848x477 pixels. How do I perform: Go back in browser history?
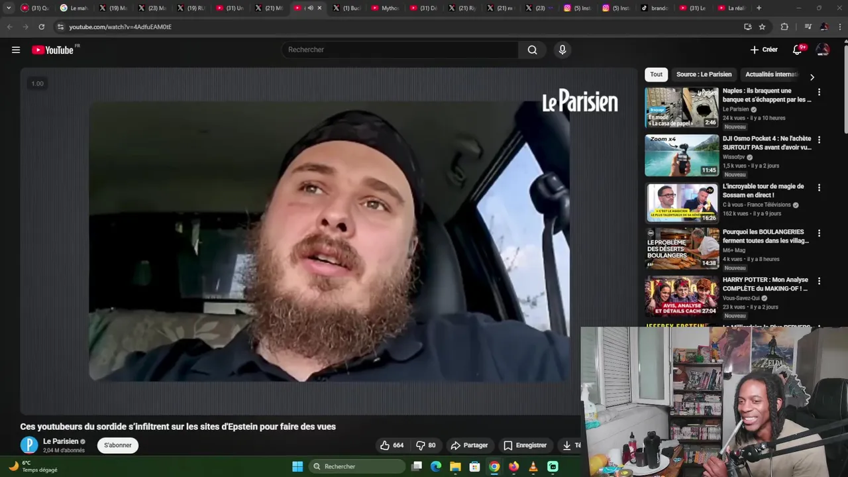[x=9, y=26]
